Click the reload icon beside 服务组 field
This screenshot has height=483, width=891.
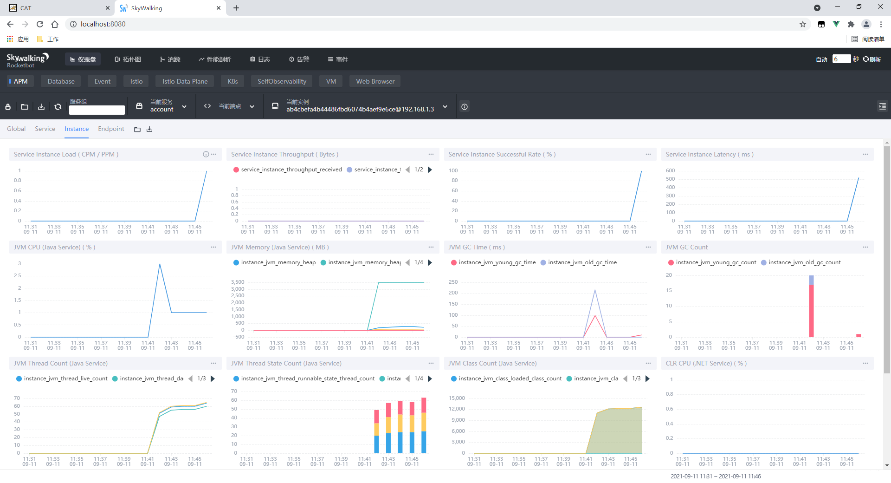pos(58,107)
